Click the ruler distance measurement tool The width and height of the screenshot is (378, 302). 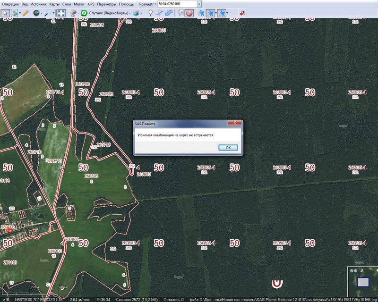coord(26,13)
